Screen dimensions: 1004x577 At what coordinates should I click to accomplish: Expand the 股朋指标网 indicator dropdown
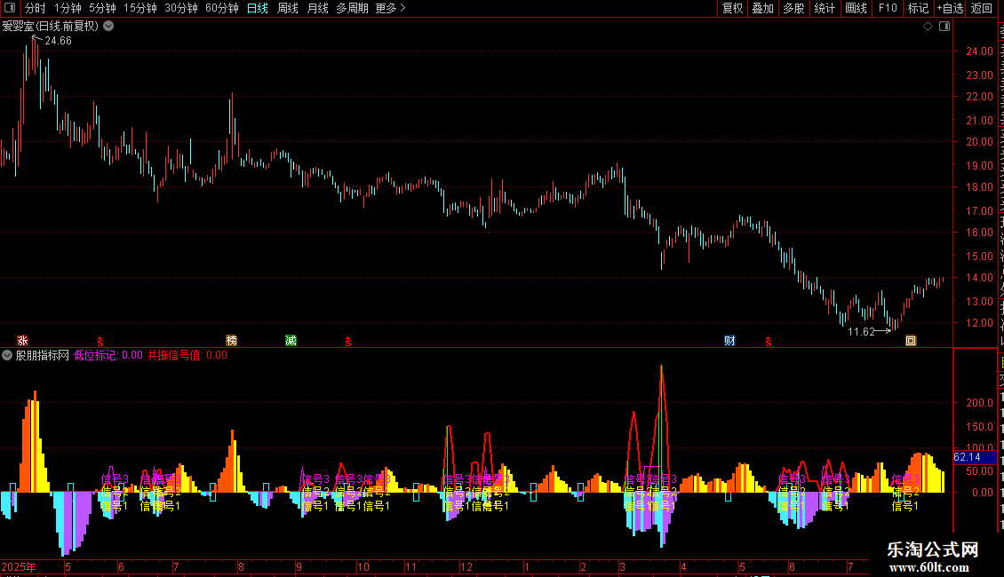[x=7, y=355]
